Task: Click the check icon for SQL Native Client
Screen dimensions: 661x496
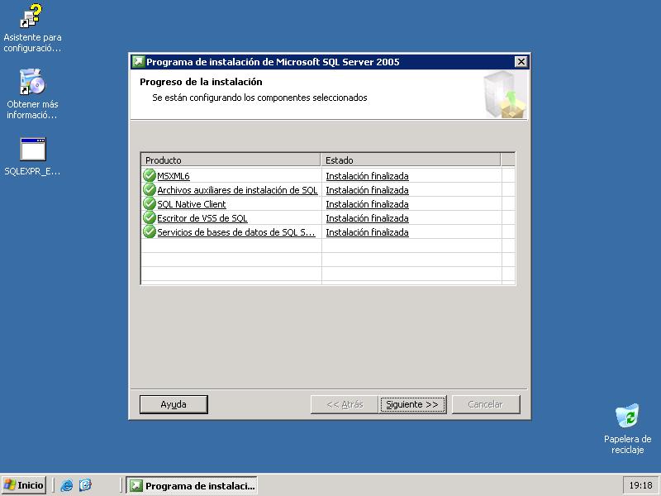Action: (150, 203)
